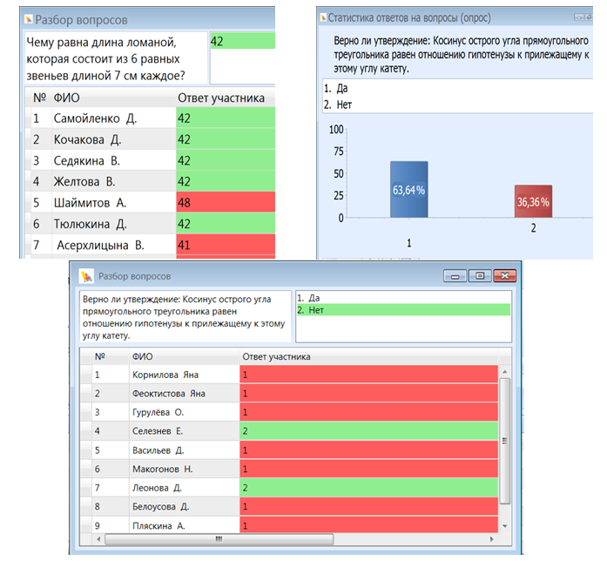Click the green answer cell of Леонова Д.

pyautogui.click(x=369, y=488)
